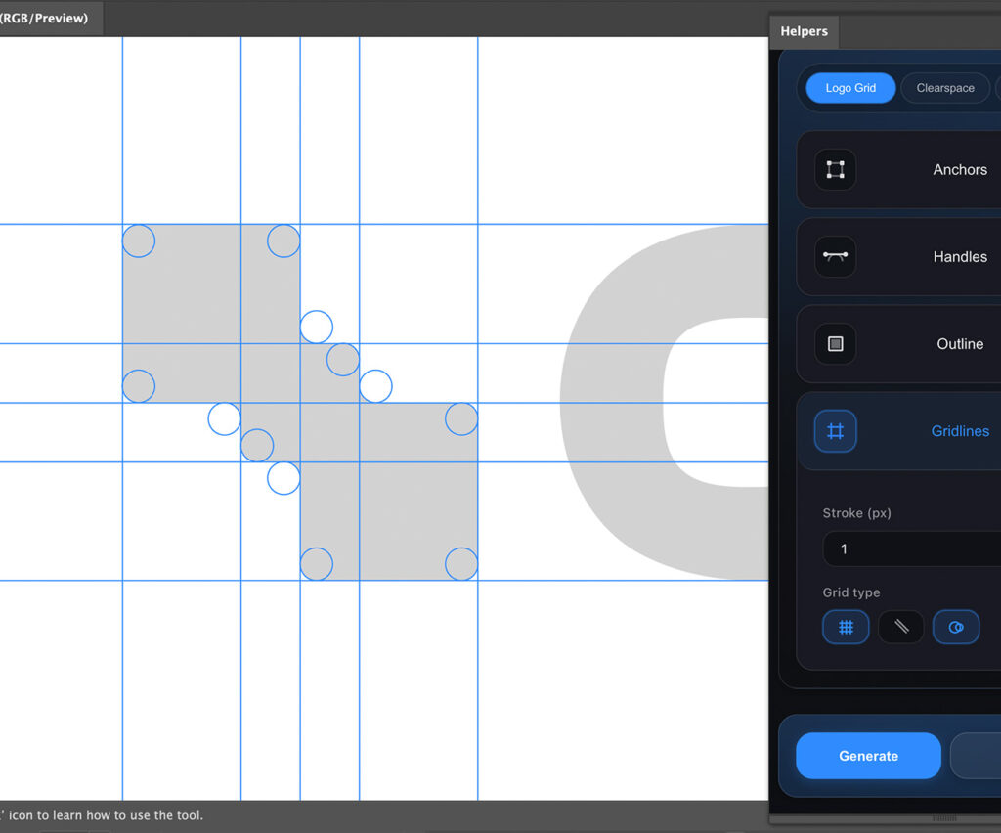Click the Outline square icon
1001x833 pixels.
[x=835, y=344]
